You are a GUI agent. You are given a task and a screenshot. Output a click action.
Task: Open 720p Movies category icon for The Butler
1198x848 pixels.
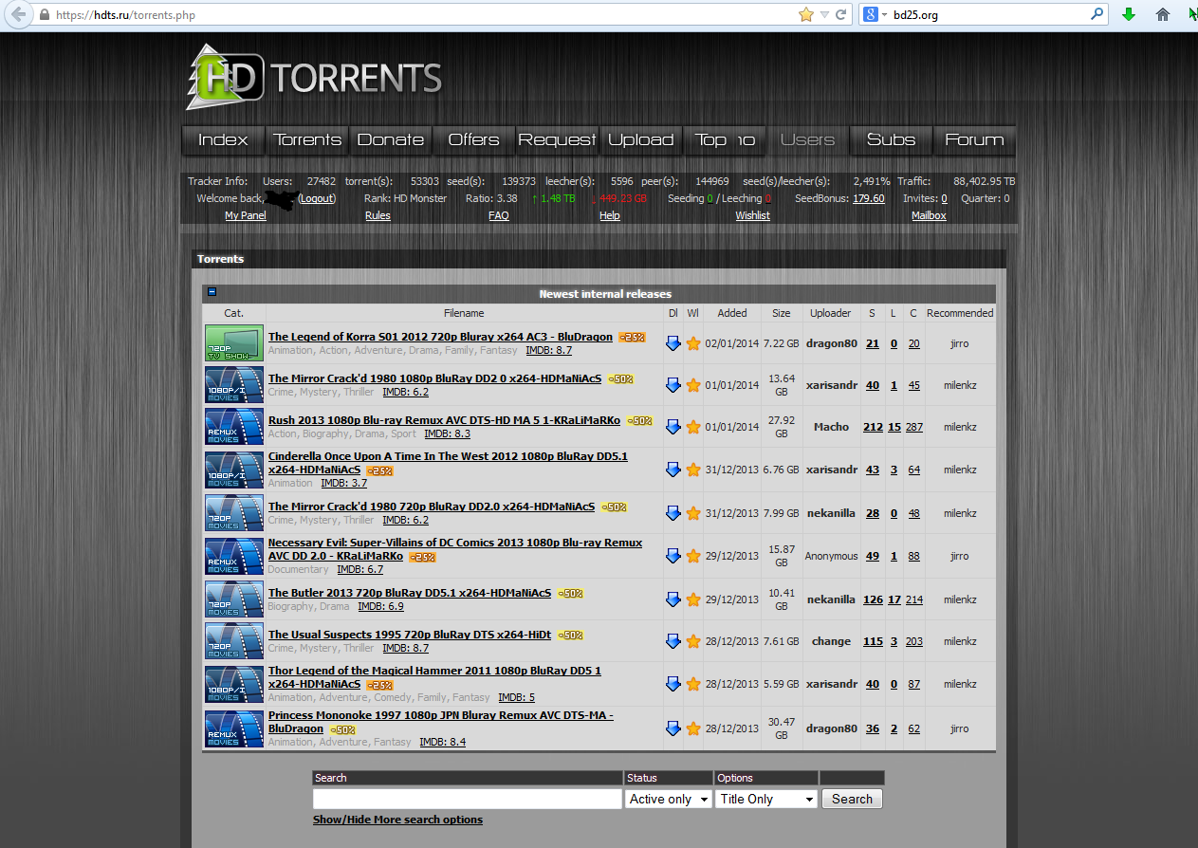234,599
